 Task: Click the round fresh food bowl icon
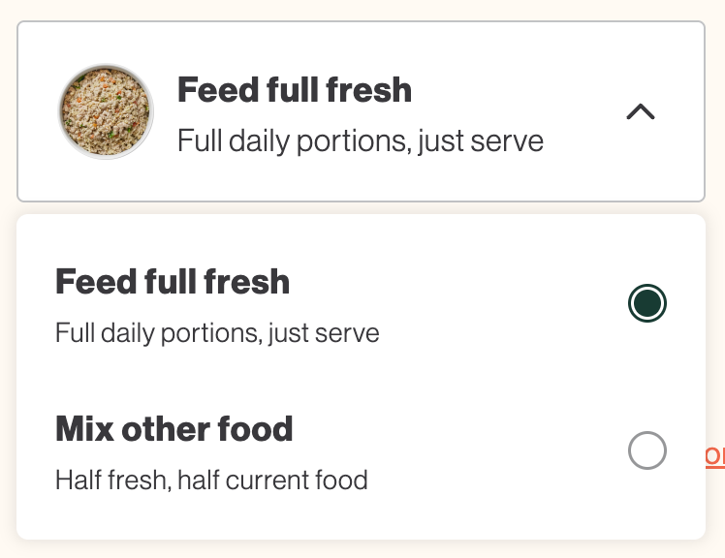pyautogui.click(x=106, y=112)
